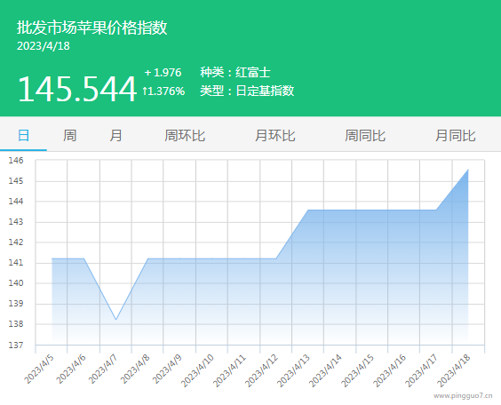The image size is (501, 405).
Task: Open the 周环比 tab
Action: pos(185,135)
